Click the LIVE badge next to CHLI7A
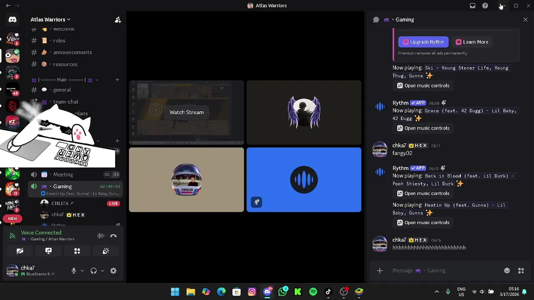 (113, 204)
